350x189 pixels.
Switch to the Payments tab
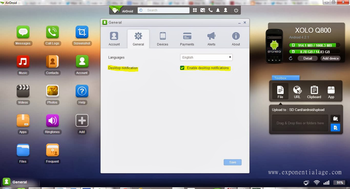pos(187,39)
